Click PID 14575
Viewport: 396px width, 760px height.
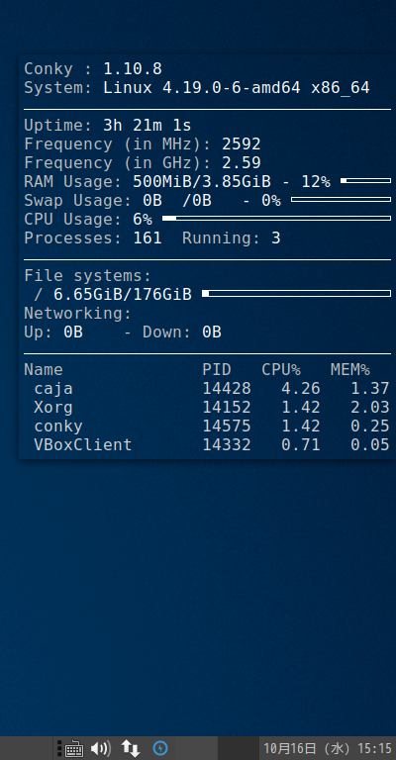[227, 427]
